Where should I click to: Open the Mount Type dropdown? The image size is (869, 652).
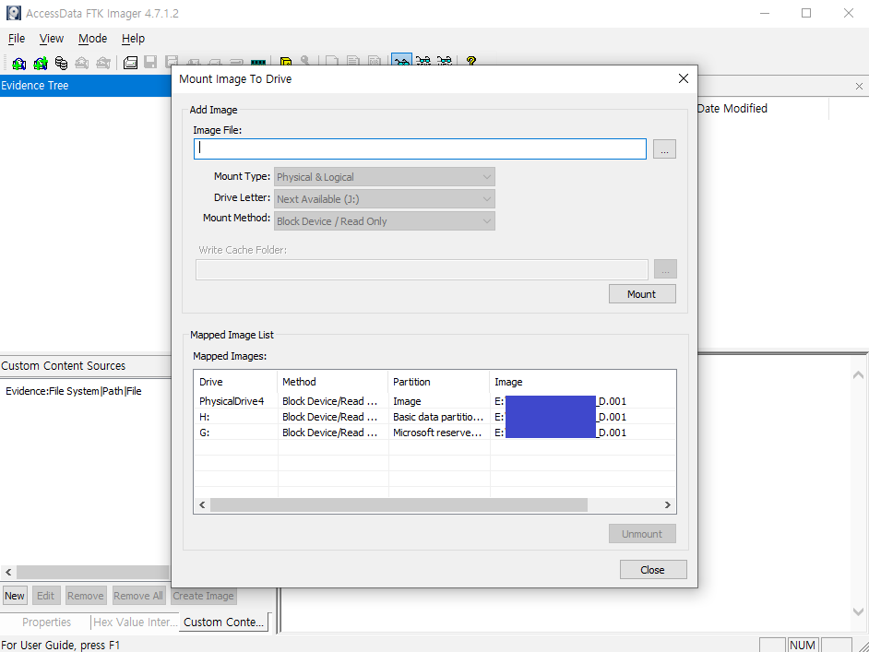[384, 177]
